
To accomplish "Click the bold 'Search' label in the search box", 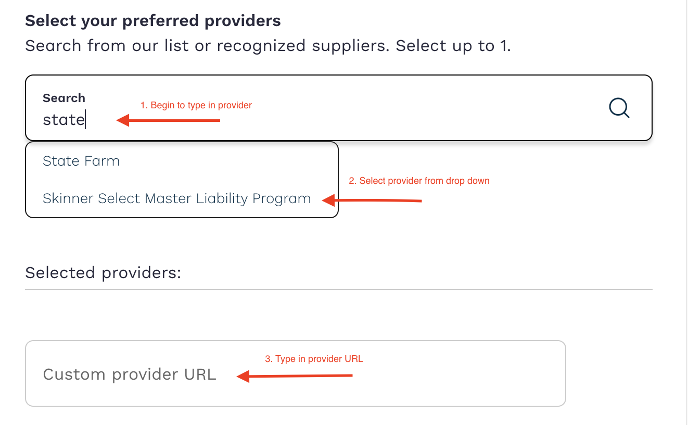I will click(x=64, y=98).
